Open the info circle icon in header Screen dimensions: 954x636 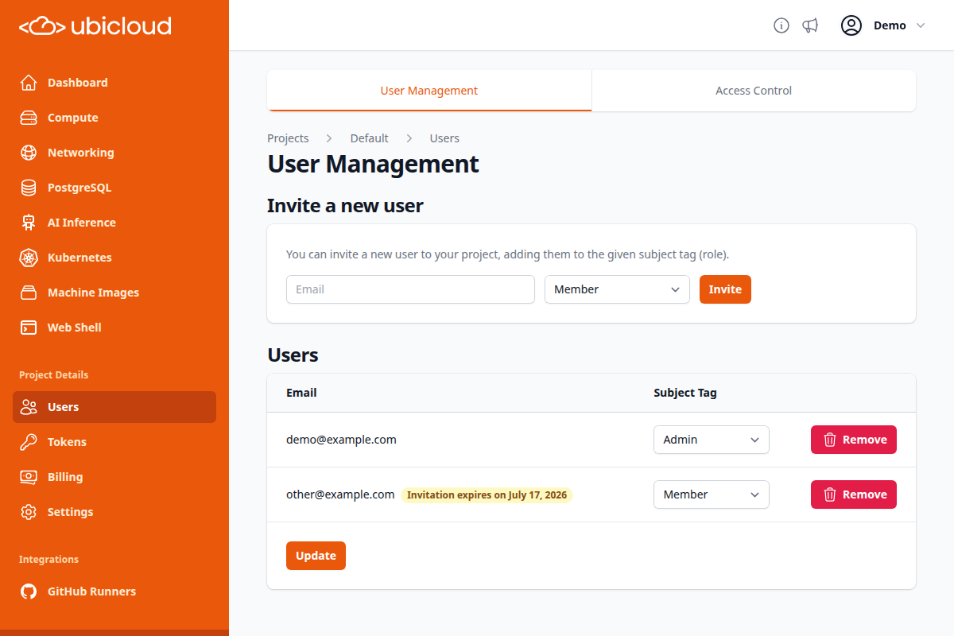(x=781, y=25)
